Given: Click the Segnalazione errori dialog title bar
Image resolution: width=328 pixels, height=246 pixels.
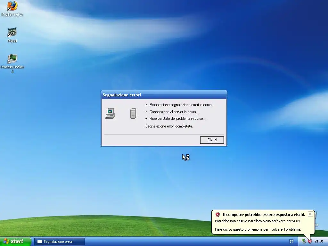Looking at the screenshot, I should (x=164, y=95).
